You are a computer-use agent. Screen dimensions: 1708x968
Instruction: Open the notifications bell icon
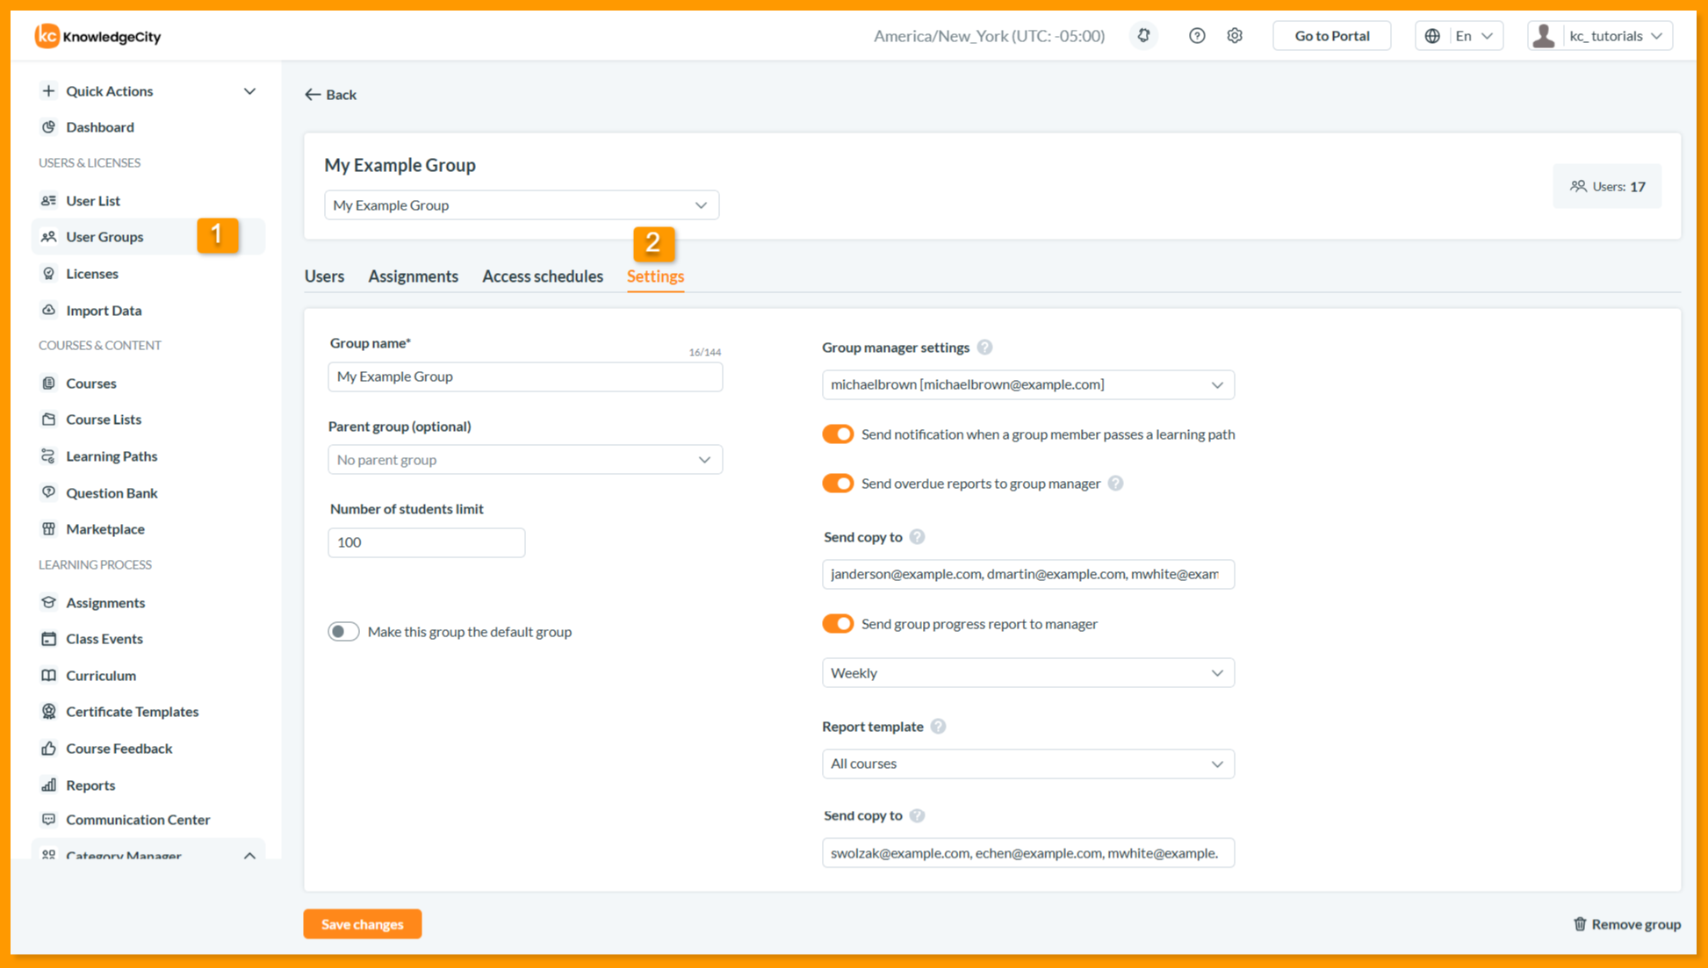(1143, 36)
